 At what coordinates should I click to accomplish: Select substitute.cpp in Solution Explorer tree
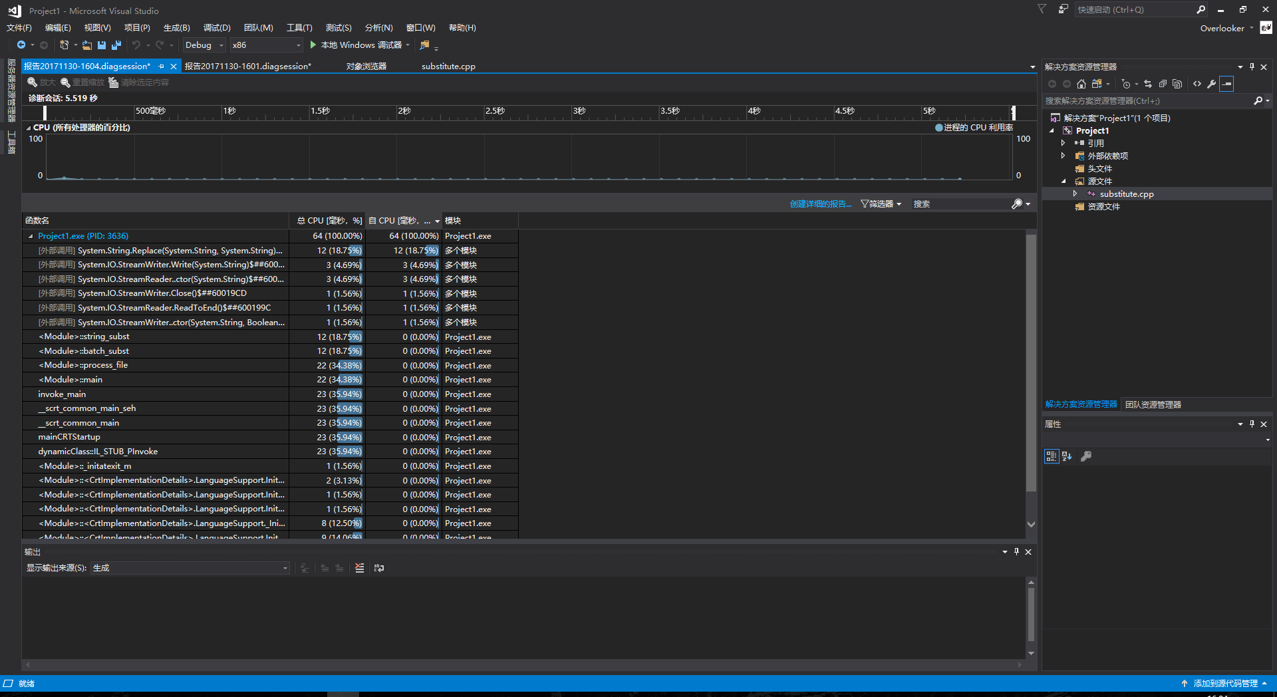tap(1126, 194)
